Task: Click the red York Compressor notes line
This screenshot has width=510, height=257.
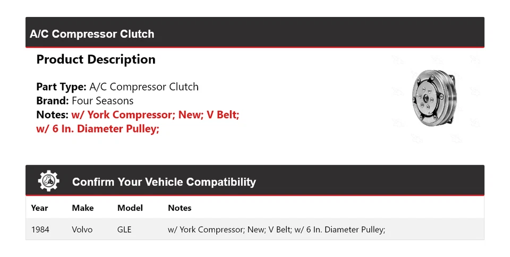Action: (x=155, y=114)
